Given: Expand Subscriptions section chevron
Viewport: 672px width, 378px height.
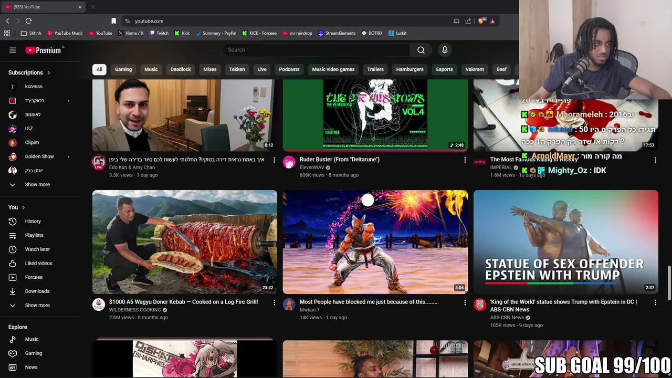Looking at the screenshot, I should coord(49,72).
